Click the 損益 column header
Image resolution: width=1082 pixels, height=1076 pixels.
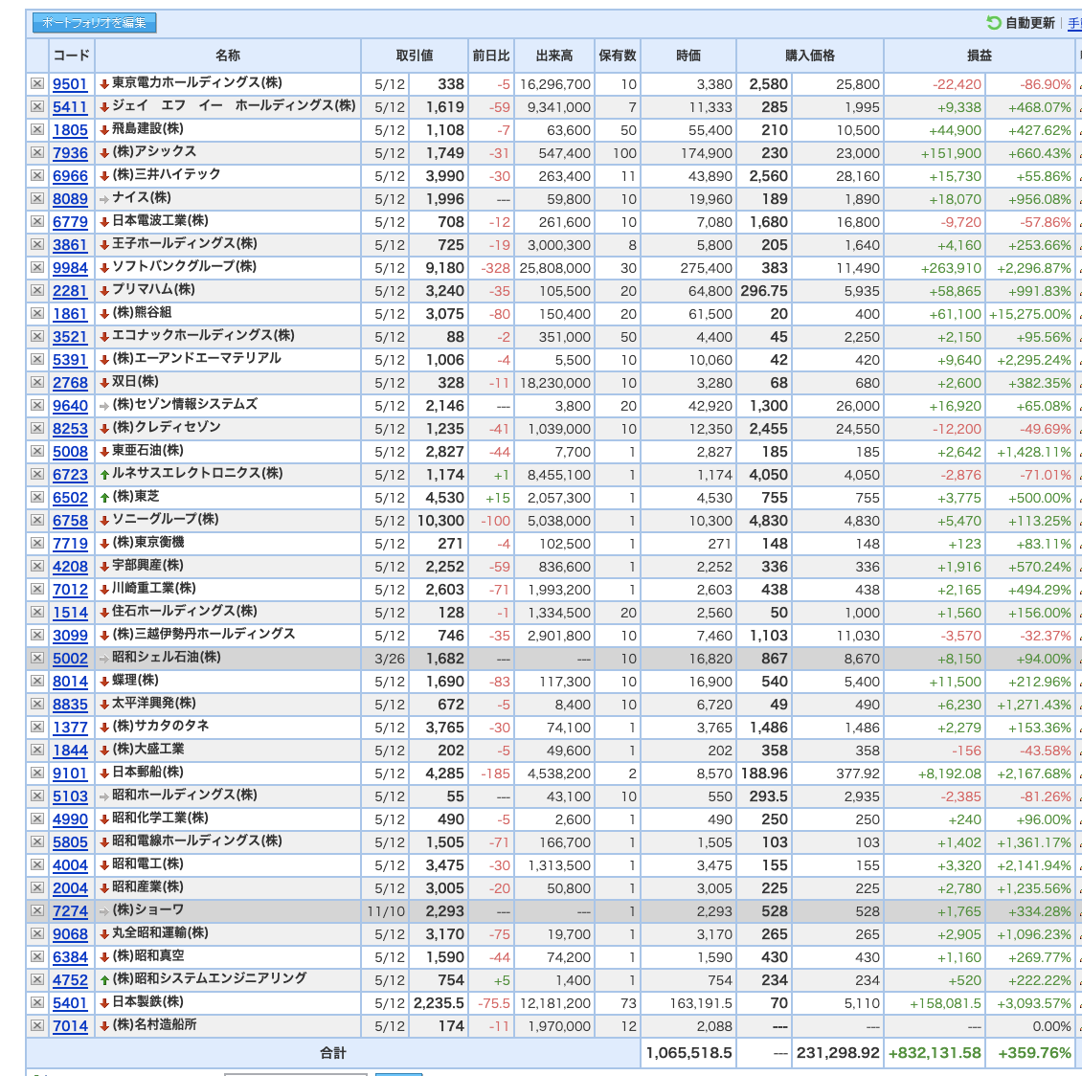coord(979,56)
